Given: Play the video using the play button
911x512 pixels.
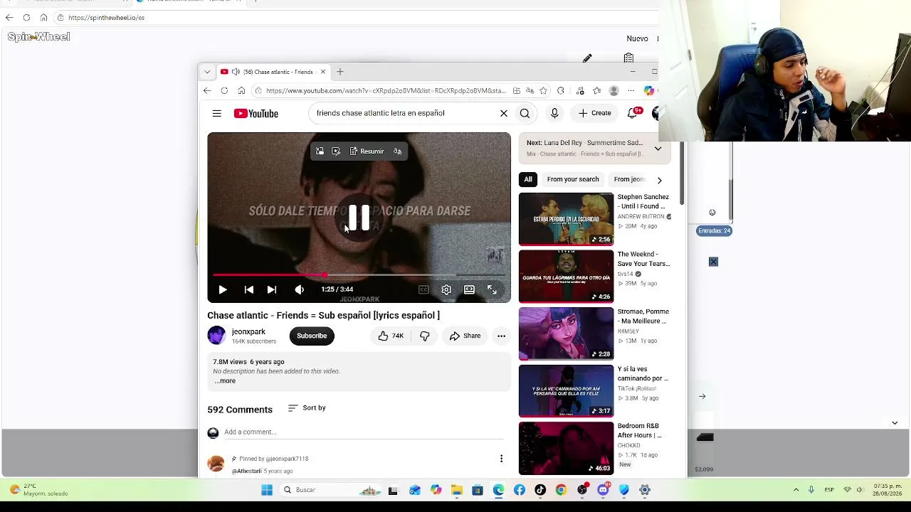Looking at the screenshot, I should pos(223,289).
